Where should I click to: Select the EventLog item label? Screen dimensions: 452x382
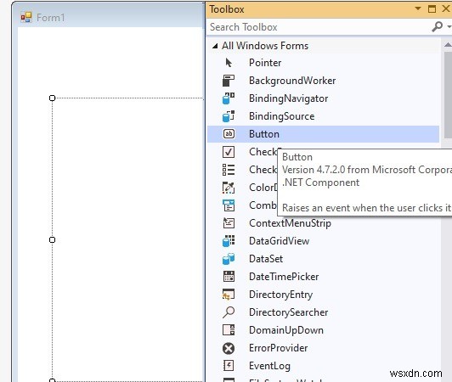[x=269, y=366]
